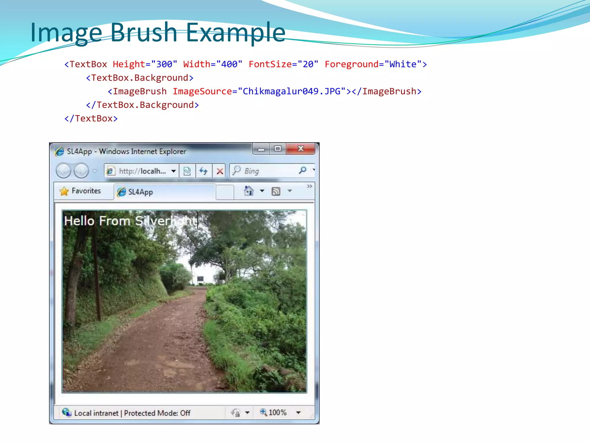This screenshot has width=590, height=442.
Task: Click the browser Back arrow button
Action: (63, 171)
